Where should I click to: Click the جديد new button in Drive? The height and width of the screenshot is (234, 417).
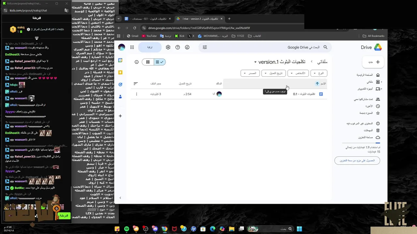click(x=374, y=62)
